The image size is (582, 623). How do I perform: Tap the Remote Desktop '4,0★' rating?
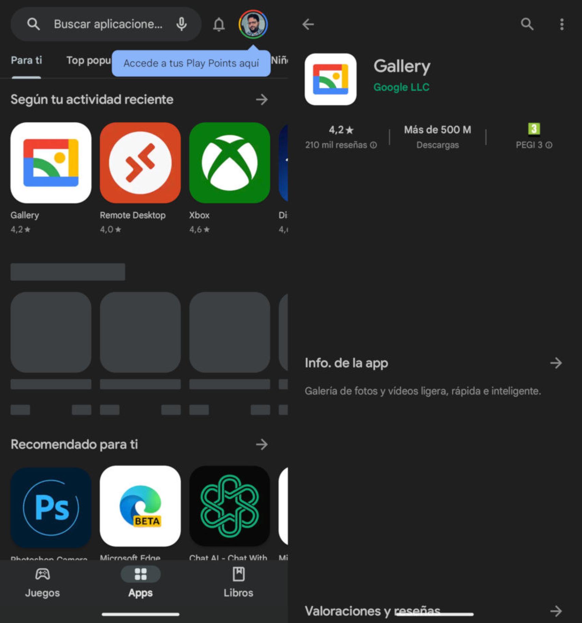[111, 230]
